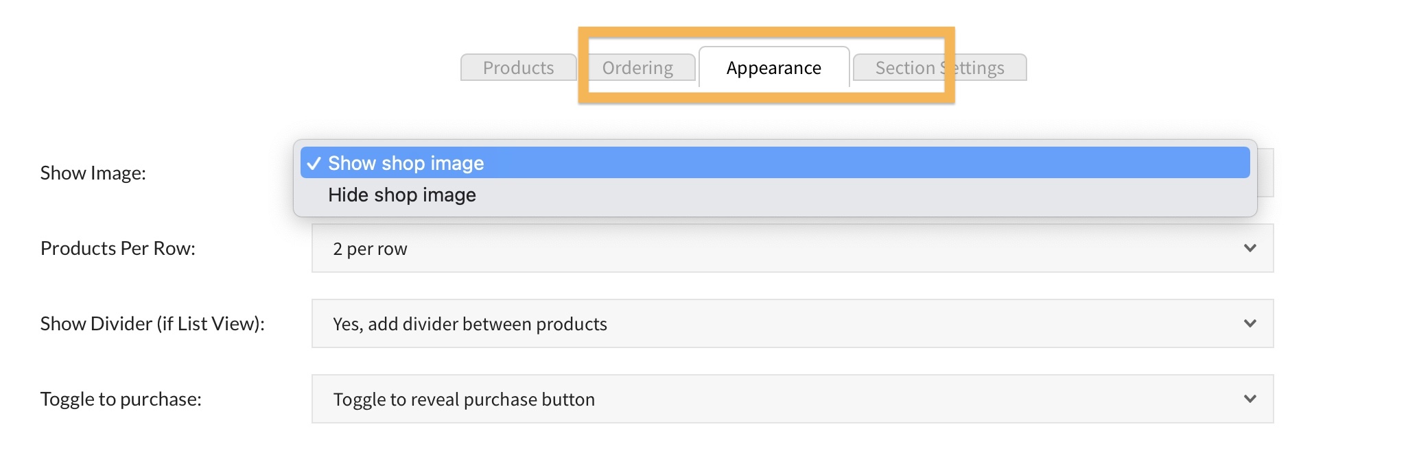Click the checkmark beside Show shop image

314,163
